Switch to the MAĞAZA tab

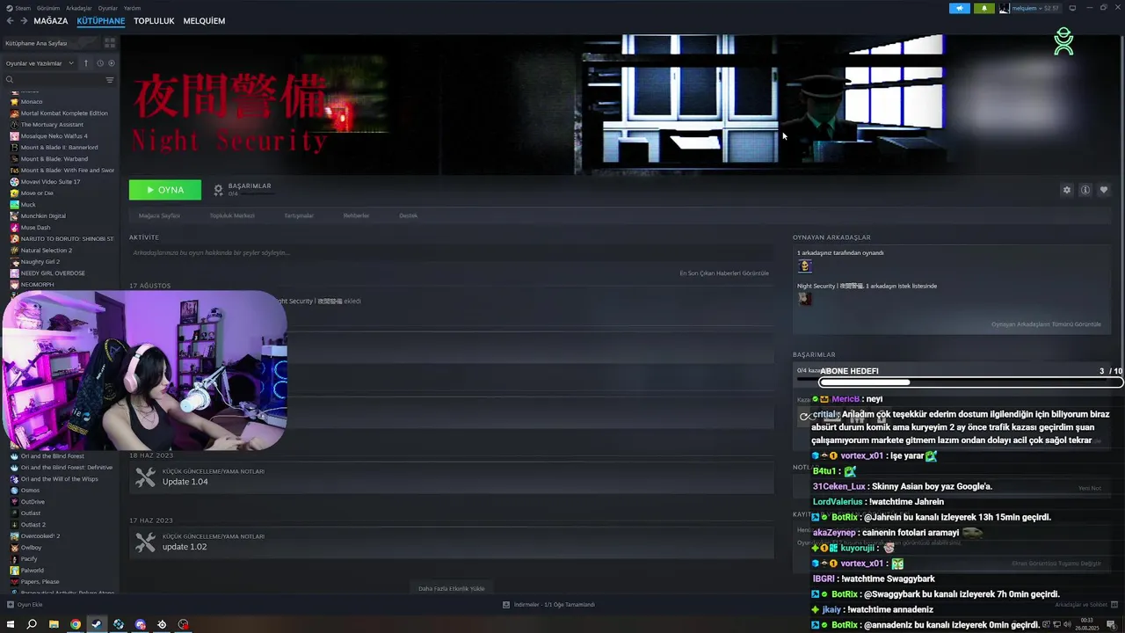click(50, 20)
